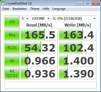Start the Seq sequential test
The width and height of the screenshot is (101, 92).
pyautogui.click(x=12, y=34)
